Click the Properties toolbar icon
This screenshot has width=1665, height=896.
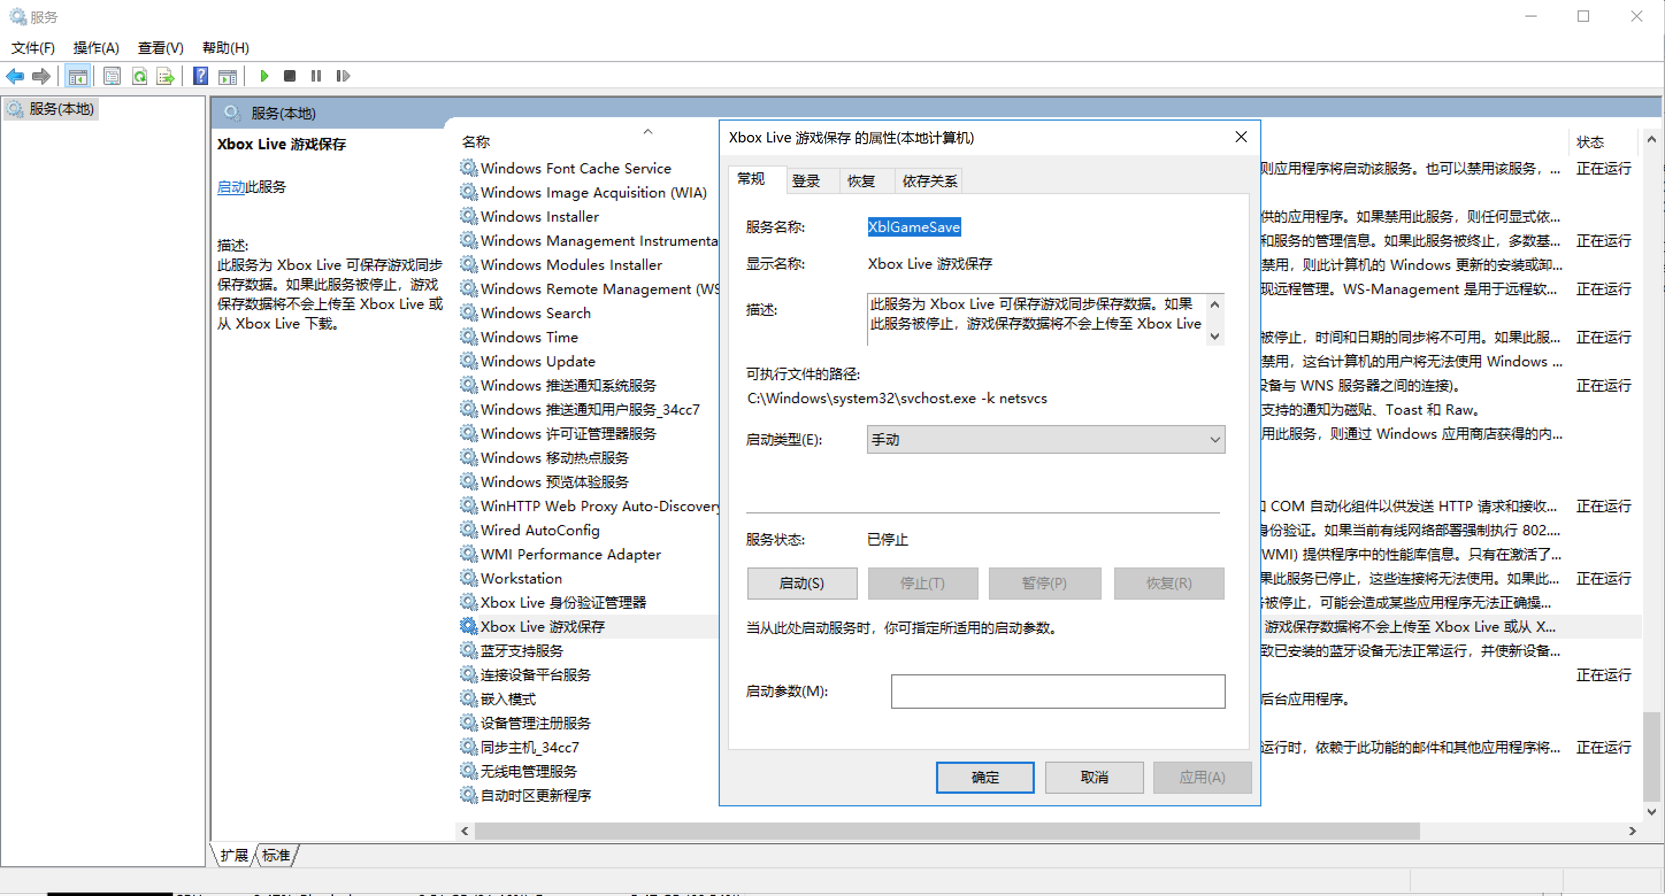[111, 76]
